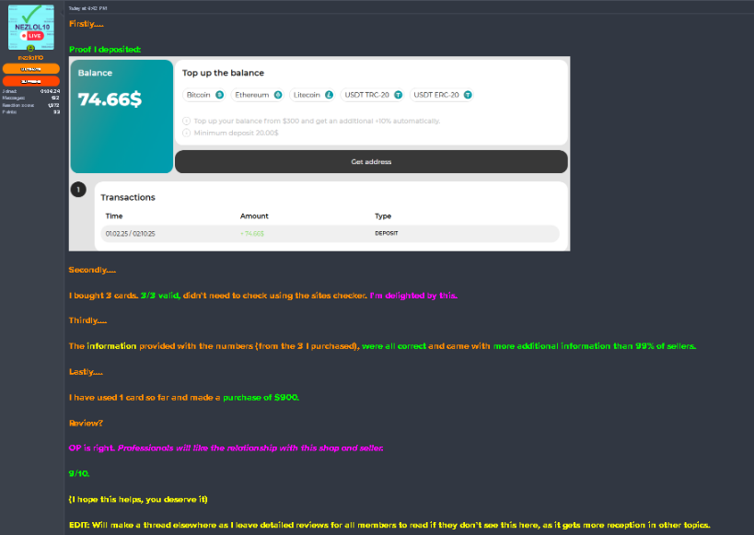The width and height of the screenshot is (754, 535).
Task: Select the USDT ERC-20 payment chip
Action: 440,95
